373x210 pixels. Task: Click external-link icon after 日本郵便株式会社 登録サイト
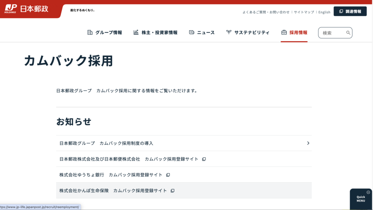coord(204,159)
